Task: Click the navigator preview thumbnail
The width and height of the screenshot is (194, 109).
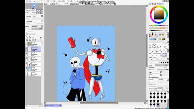Action: click(x=34, y=6)
